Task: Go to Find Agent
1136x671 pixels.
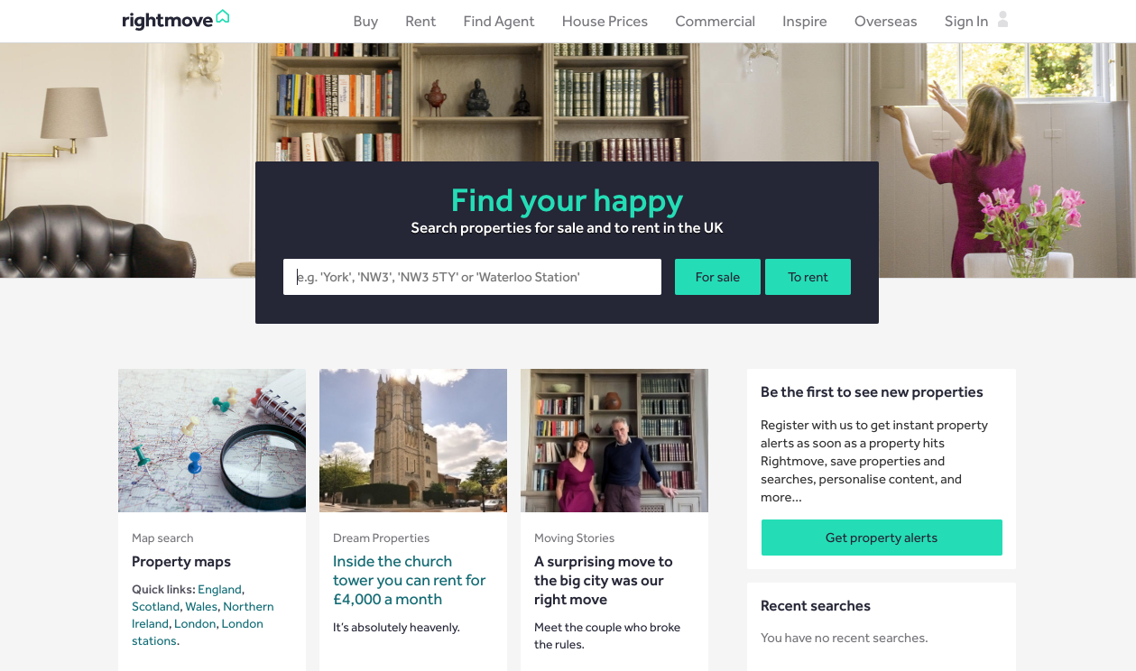Action: [499, 22]
